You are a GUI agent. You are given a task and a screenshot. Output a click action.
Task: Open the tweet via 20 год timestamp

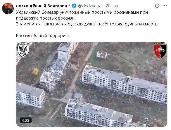click(x=112, y=6)
